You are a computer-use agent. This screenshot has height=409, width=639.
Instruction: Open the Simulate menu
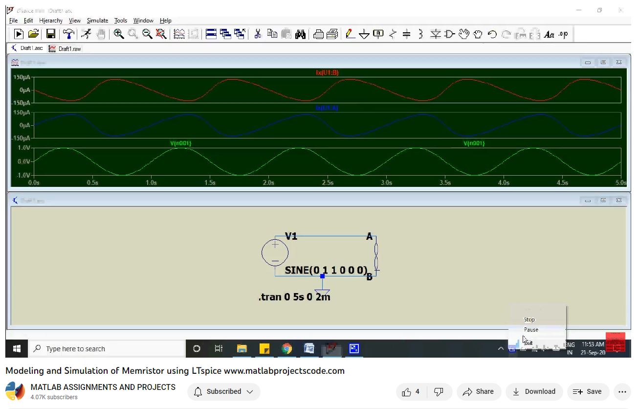point(97,21)
